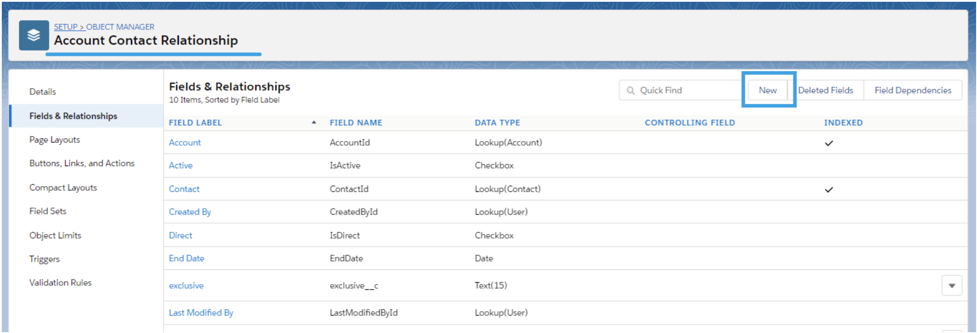This screenshot has width=977, height=333.
Task: Open Page Layouts in the sidebar
Action: tap(54, 140)
